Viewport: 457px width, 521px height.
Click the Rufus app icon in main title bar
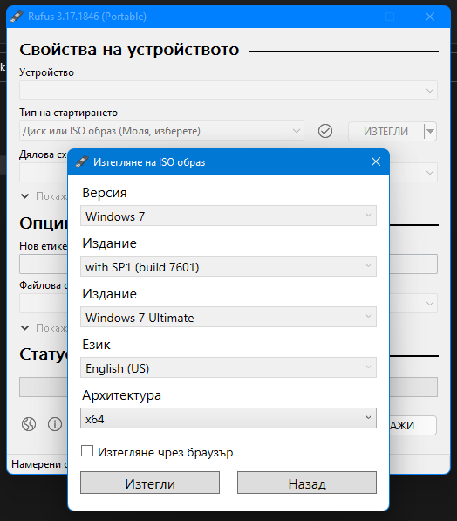coord(17,17)
